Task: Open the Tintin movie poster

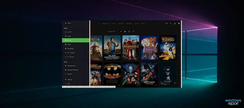Action: tap(96, 48)
